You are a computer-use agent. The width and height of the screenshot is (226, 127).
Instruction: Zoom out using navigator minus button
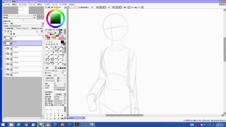click(x=38, y=16)
